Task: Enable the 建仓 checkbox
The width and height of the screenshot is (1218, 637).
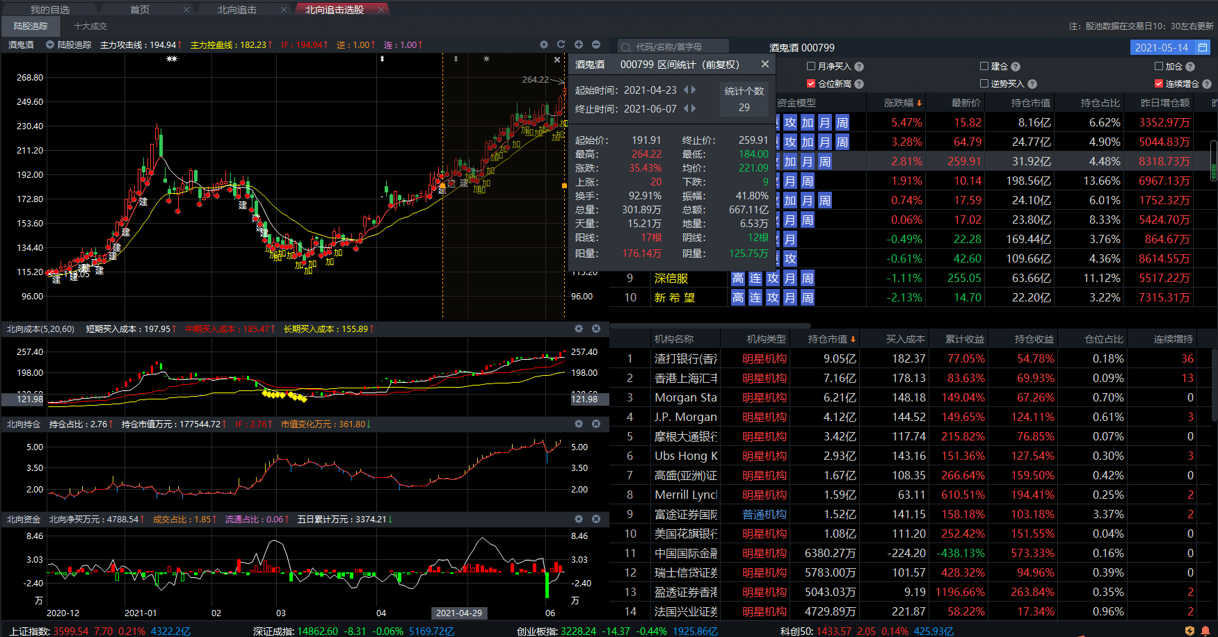Action: [984, 66]
